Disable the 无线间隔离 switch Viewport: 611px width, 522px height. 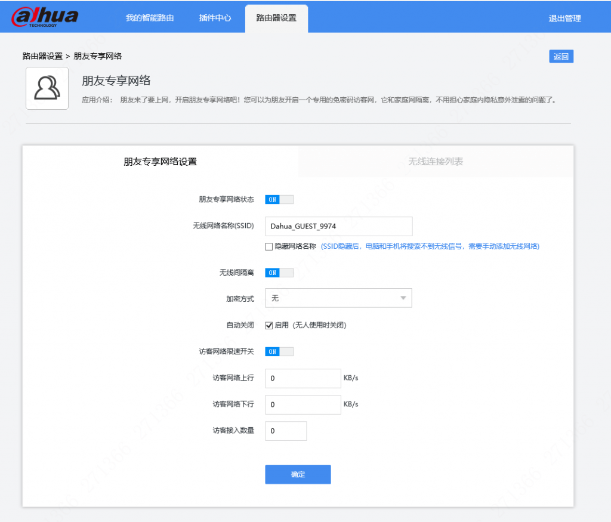(279, 273)
